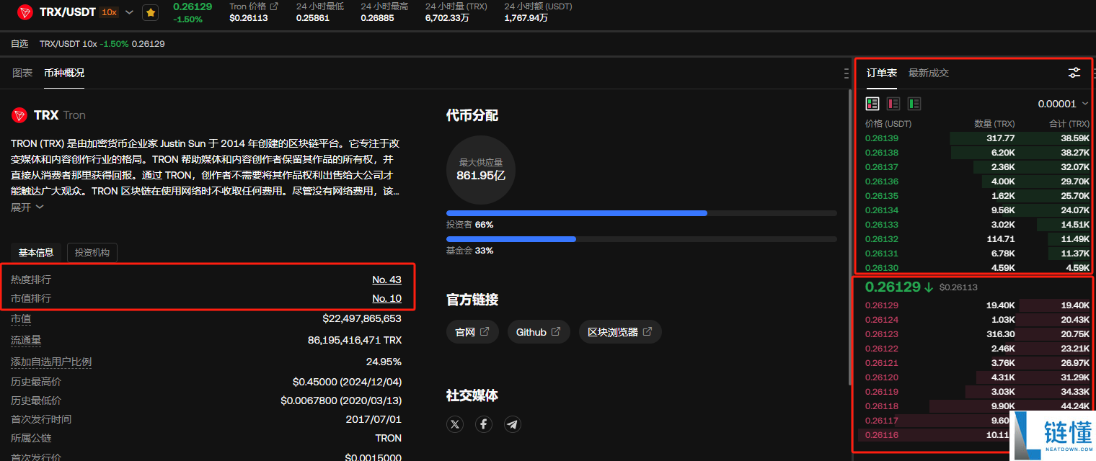1096x461 pixels.
Task: Select bid price 0.26122 in order book
Action: tap(882, 348)
